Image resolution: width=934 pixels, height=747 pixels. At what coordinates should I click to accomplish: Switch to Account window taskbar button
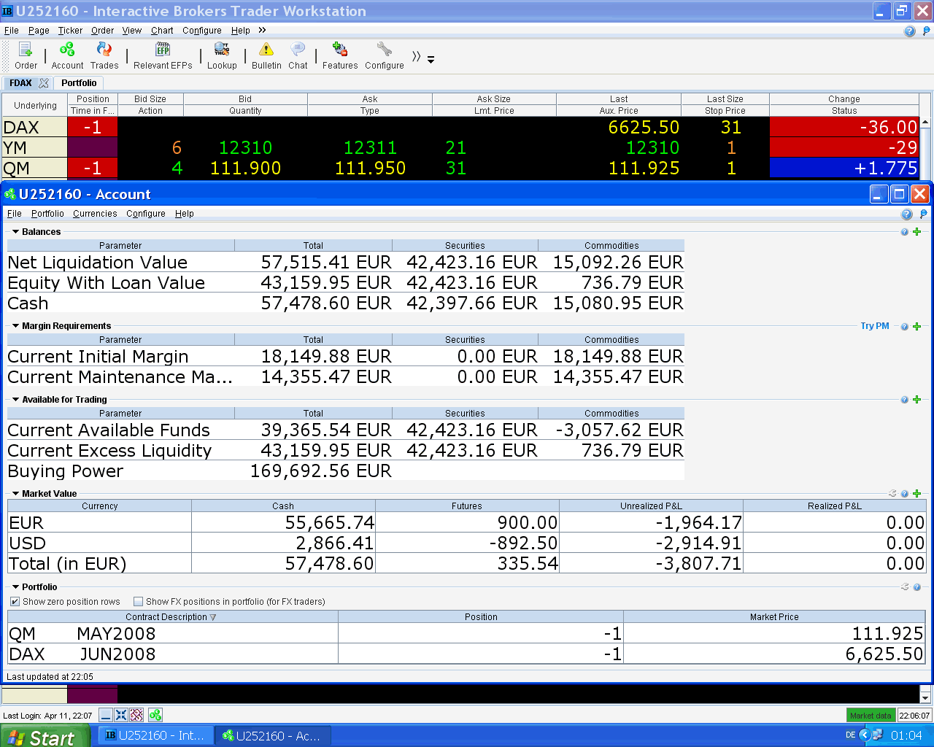(x=273, y=735)
